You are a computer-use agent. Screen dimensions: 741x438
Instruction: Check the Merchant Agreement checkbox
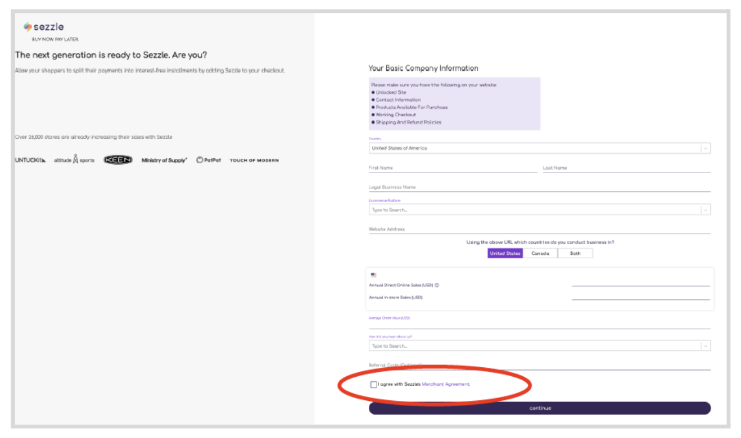tap(374, 385)
